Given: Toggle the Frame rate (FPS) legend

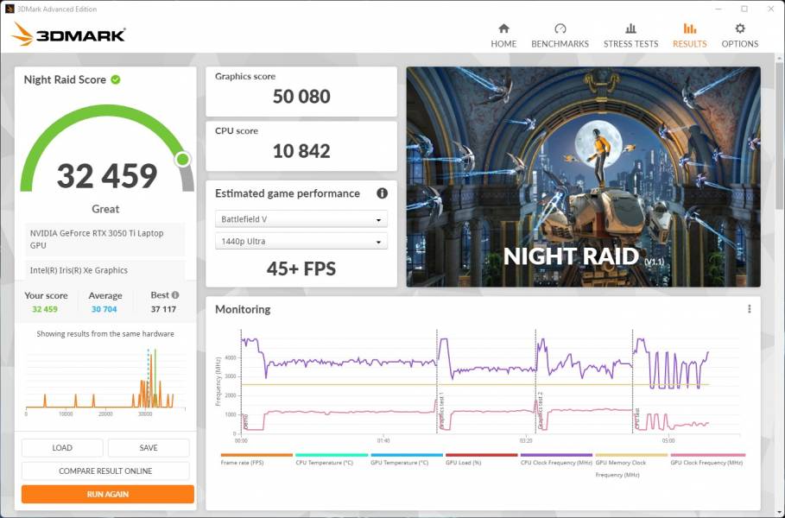Looking at the screenshot, I should [x=256, y=459].
